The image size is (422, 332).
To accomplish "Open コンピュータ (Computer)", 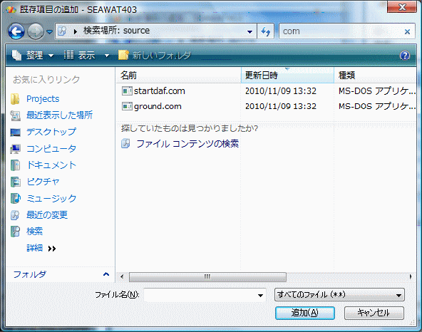I will (x=51, y=148).
